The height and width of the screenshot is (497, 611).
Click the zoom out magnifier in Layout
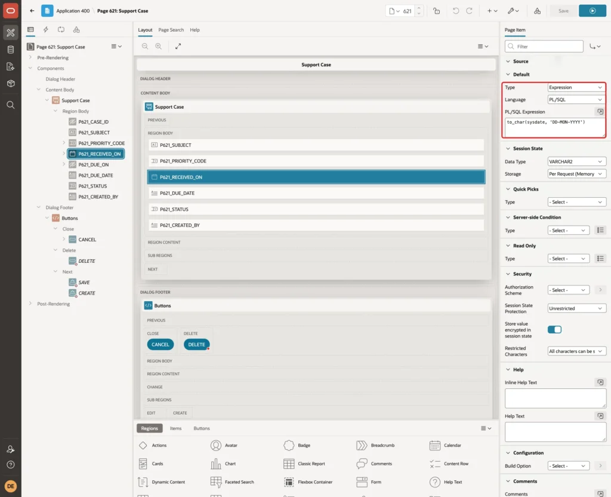145,46
